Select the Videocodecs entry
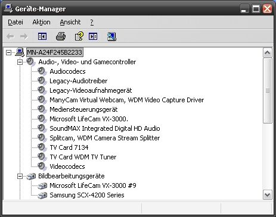Screen dimensions: 276x217 coord(67,166)
